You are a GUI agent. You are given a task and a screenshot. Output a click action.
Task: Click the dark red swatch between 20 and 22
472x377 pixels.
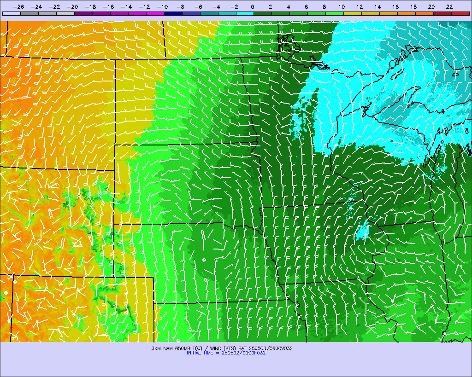(x=442, y=13)
